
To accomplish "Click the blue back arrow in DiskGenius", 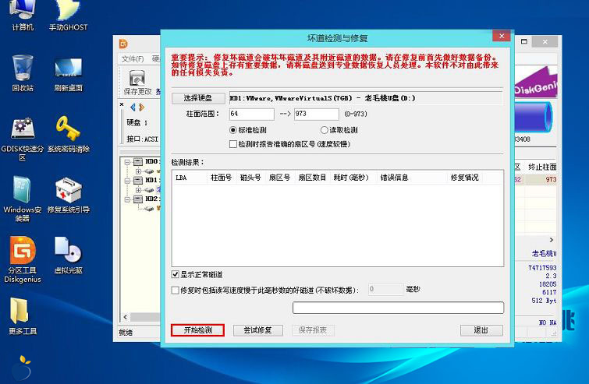I will 133,107.
